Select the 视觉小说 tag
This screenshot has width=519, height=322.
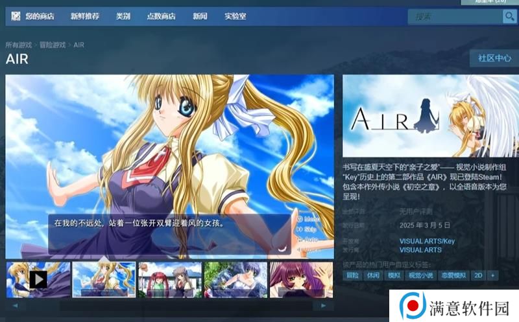point(420,275)
